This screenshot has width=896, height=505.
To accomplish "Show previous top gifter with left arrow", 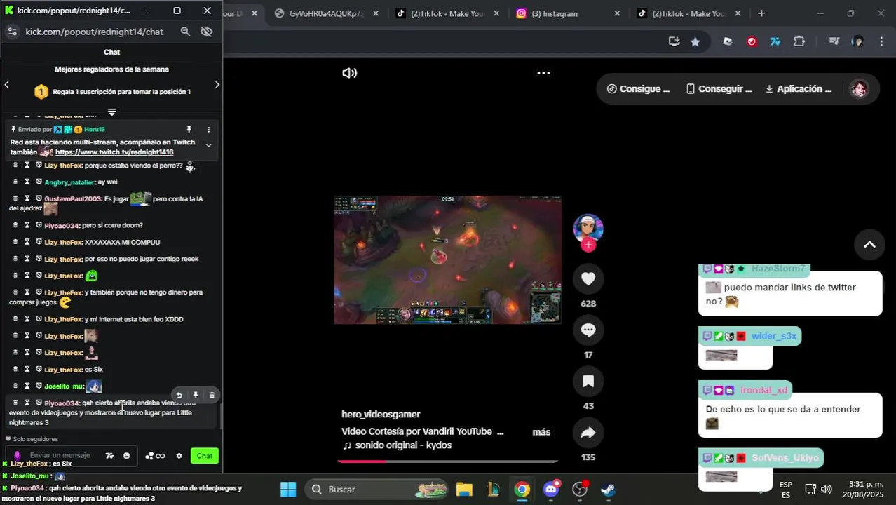I will pyautogui.click(x=6, y=85).
